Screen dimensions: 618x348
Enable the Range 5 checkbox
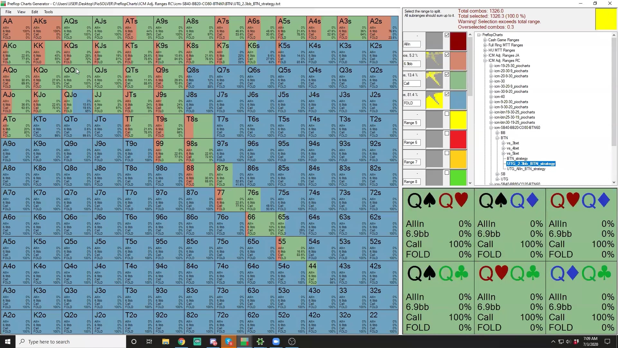coord(447,114)
